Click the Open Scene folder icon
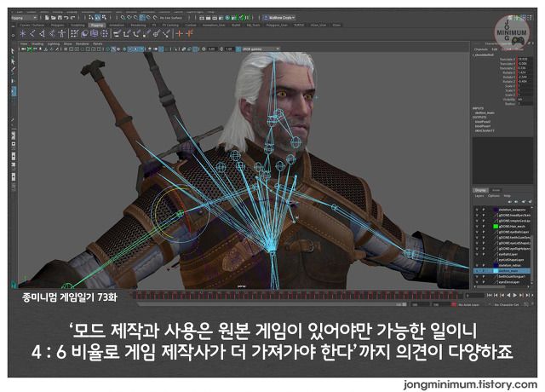The width and height of the screenshot is (545, 392). (x=53, y=17)
